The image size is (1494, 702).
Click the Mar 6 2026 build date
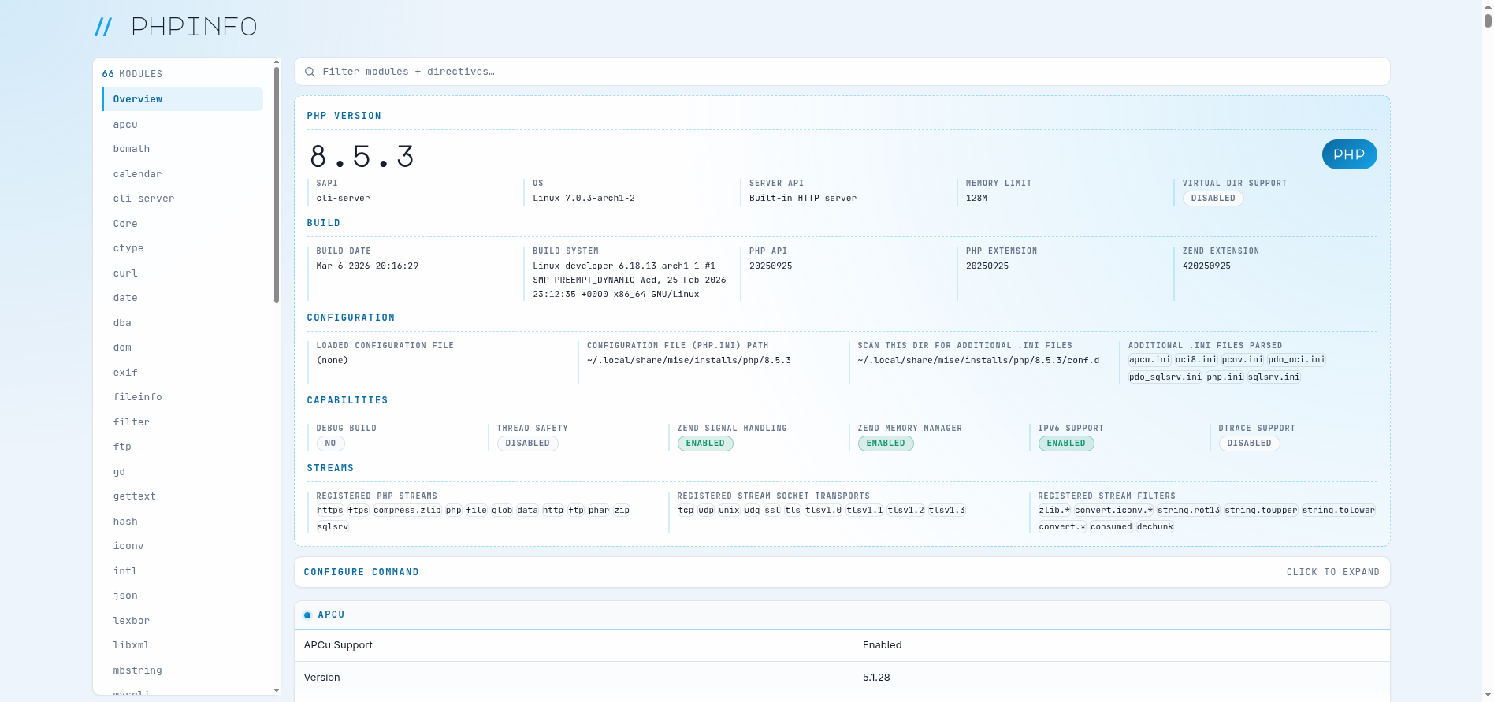point(367,266)
